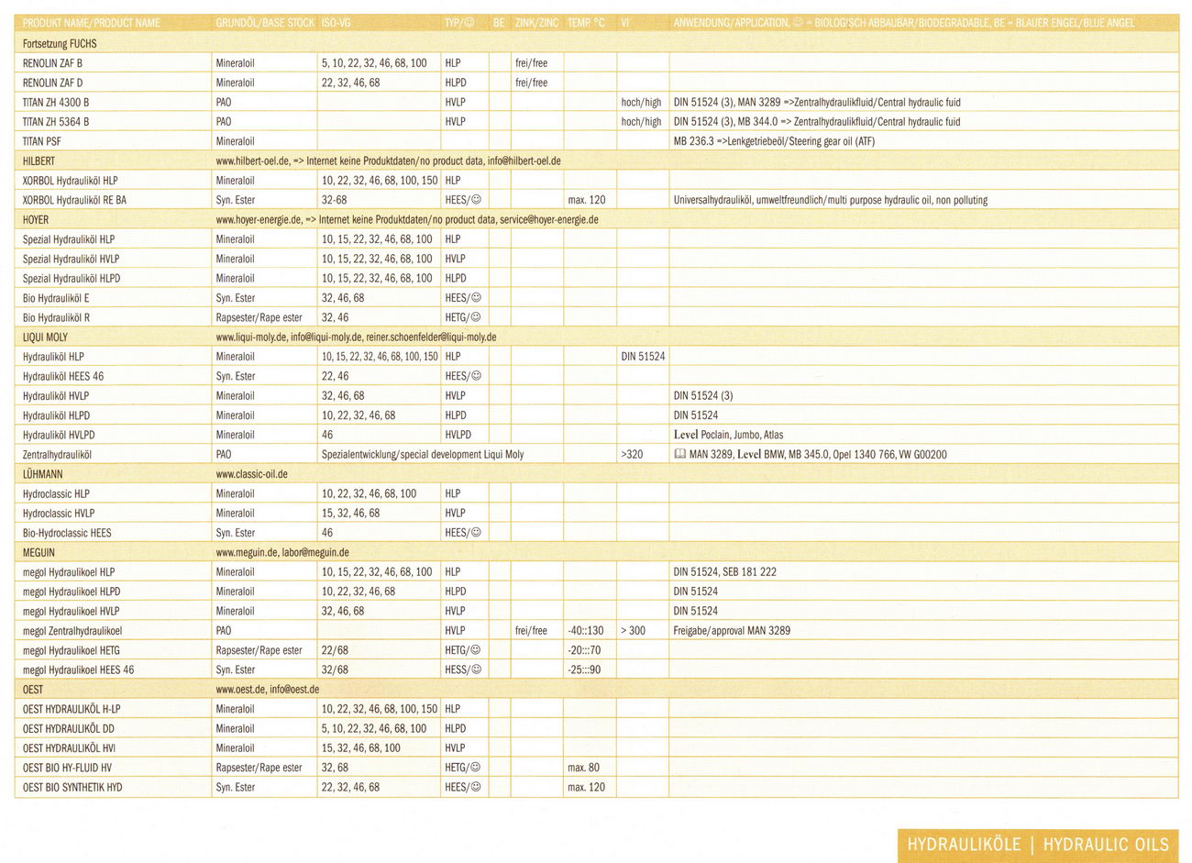Screen dimensions: 1192x863
Task: Click 'megol Zentralhydraulikoel' product name
Action: 72,631
